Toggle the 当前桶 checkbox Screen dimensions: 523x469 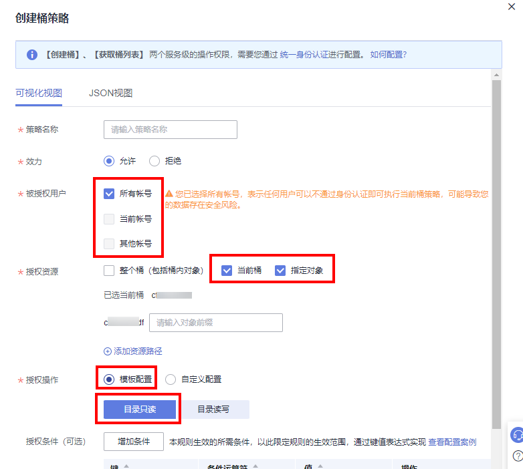pos(227,271)
